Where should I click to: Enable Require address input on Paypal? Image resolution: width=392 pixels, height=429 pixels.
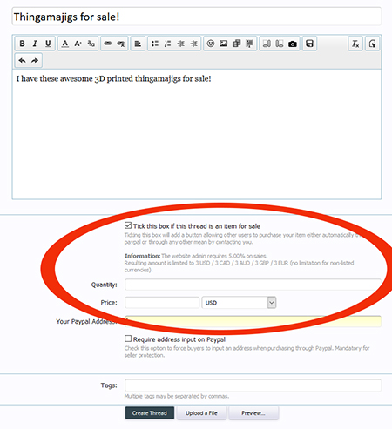pyautogui.click(x=128, y=339)
